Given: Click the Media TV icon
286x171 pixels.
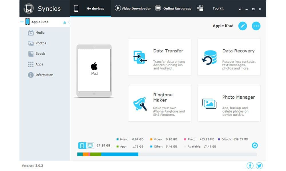Looking at the screenshot, I should point(31,33).
